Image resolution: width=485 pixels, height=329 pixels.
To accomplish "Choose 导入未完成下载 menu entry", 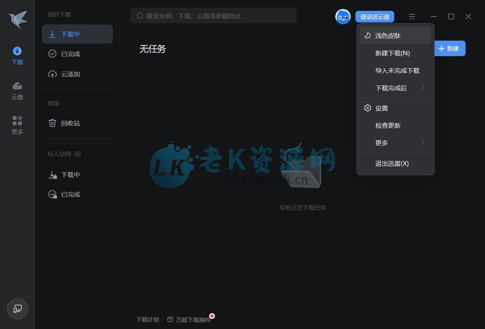I will 395,70.
